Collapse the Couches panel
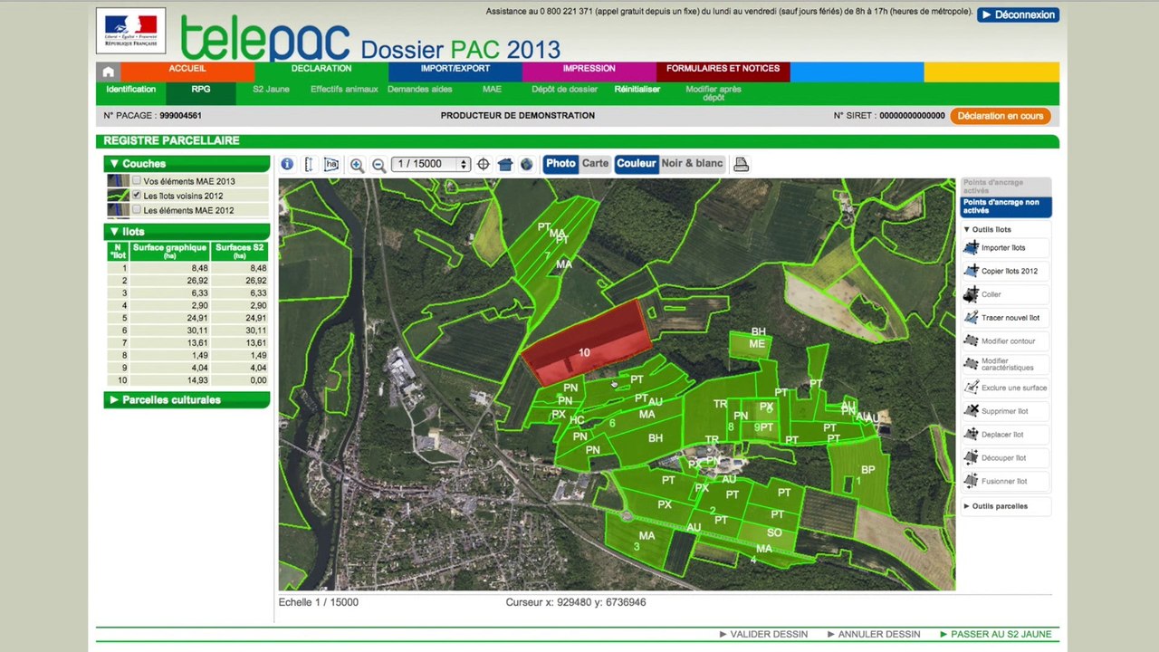This screenshot has width=1159, height=652. 187,164
